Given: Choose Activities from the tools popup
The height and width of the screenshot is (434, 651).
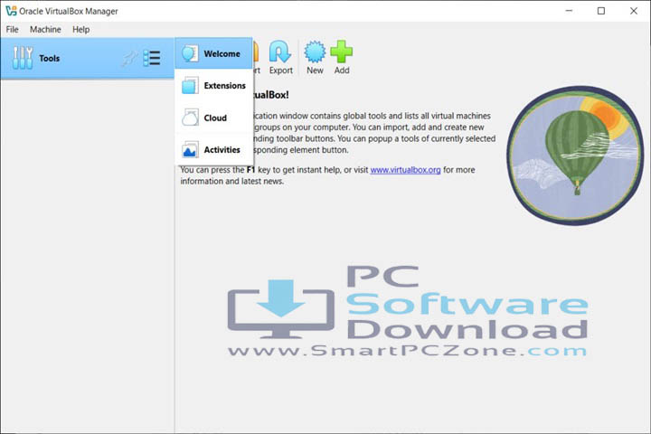Looking at the screenshot, I should coord(213,149).
